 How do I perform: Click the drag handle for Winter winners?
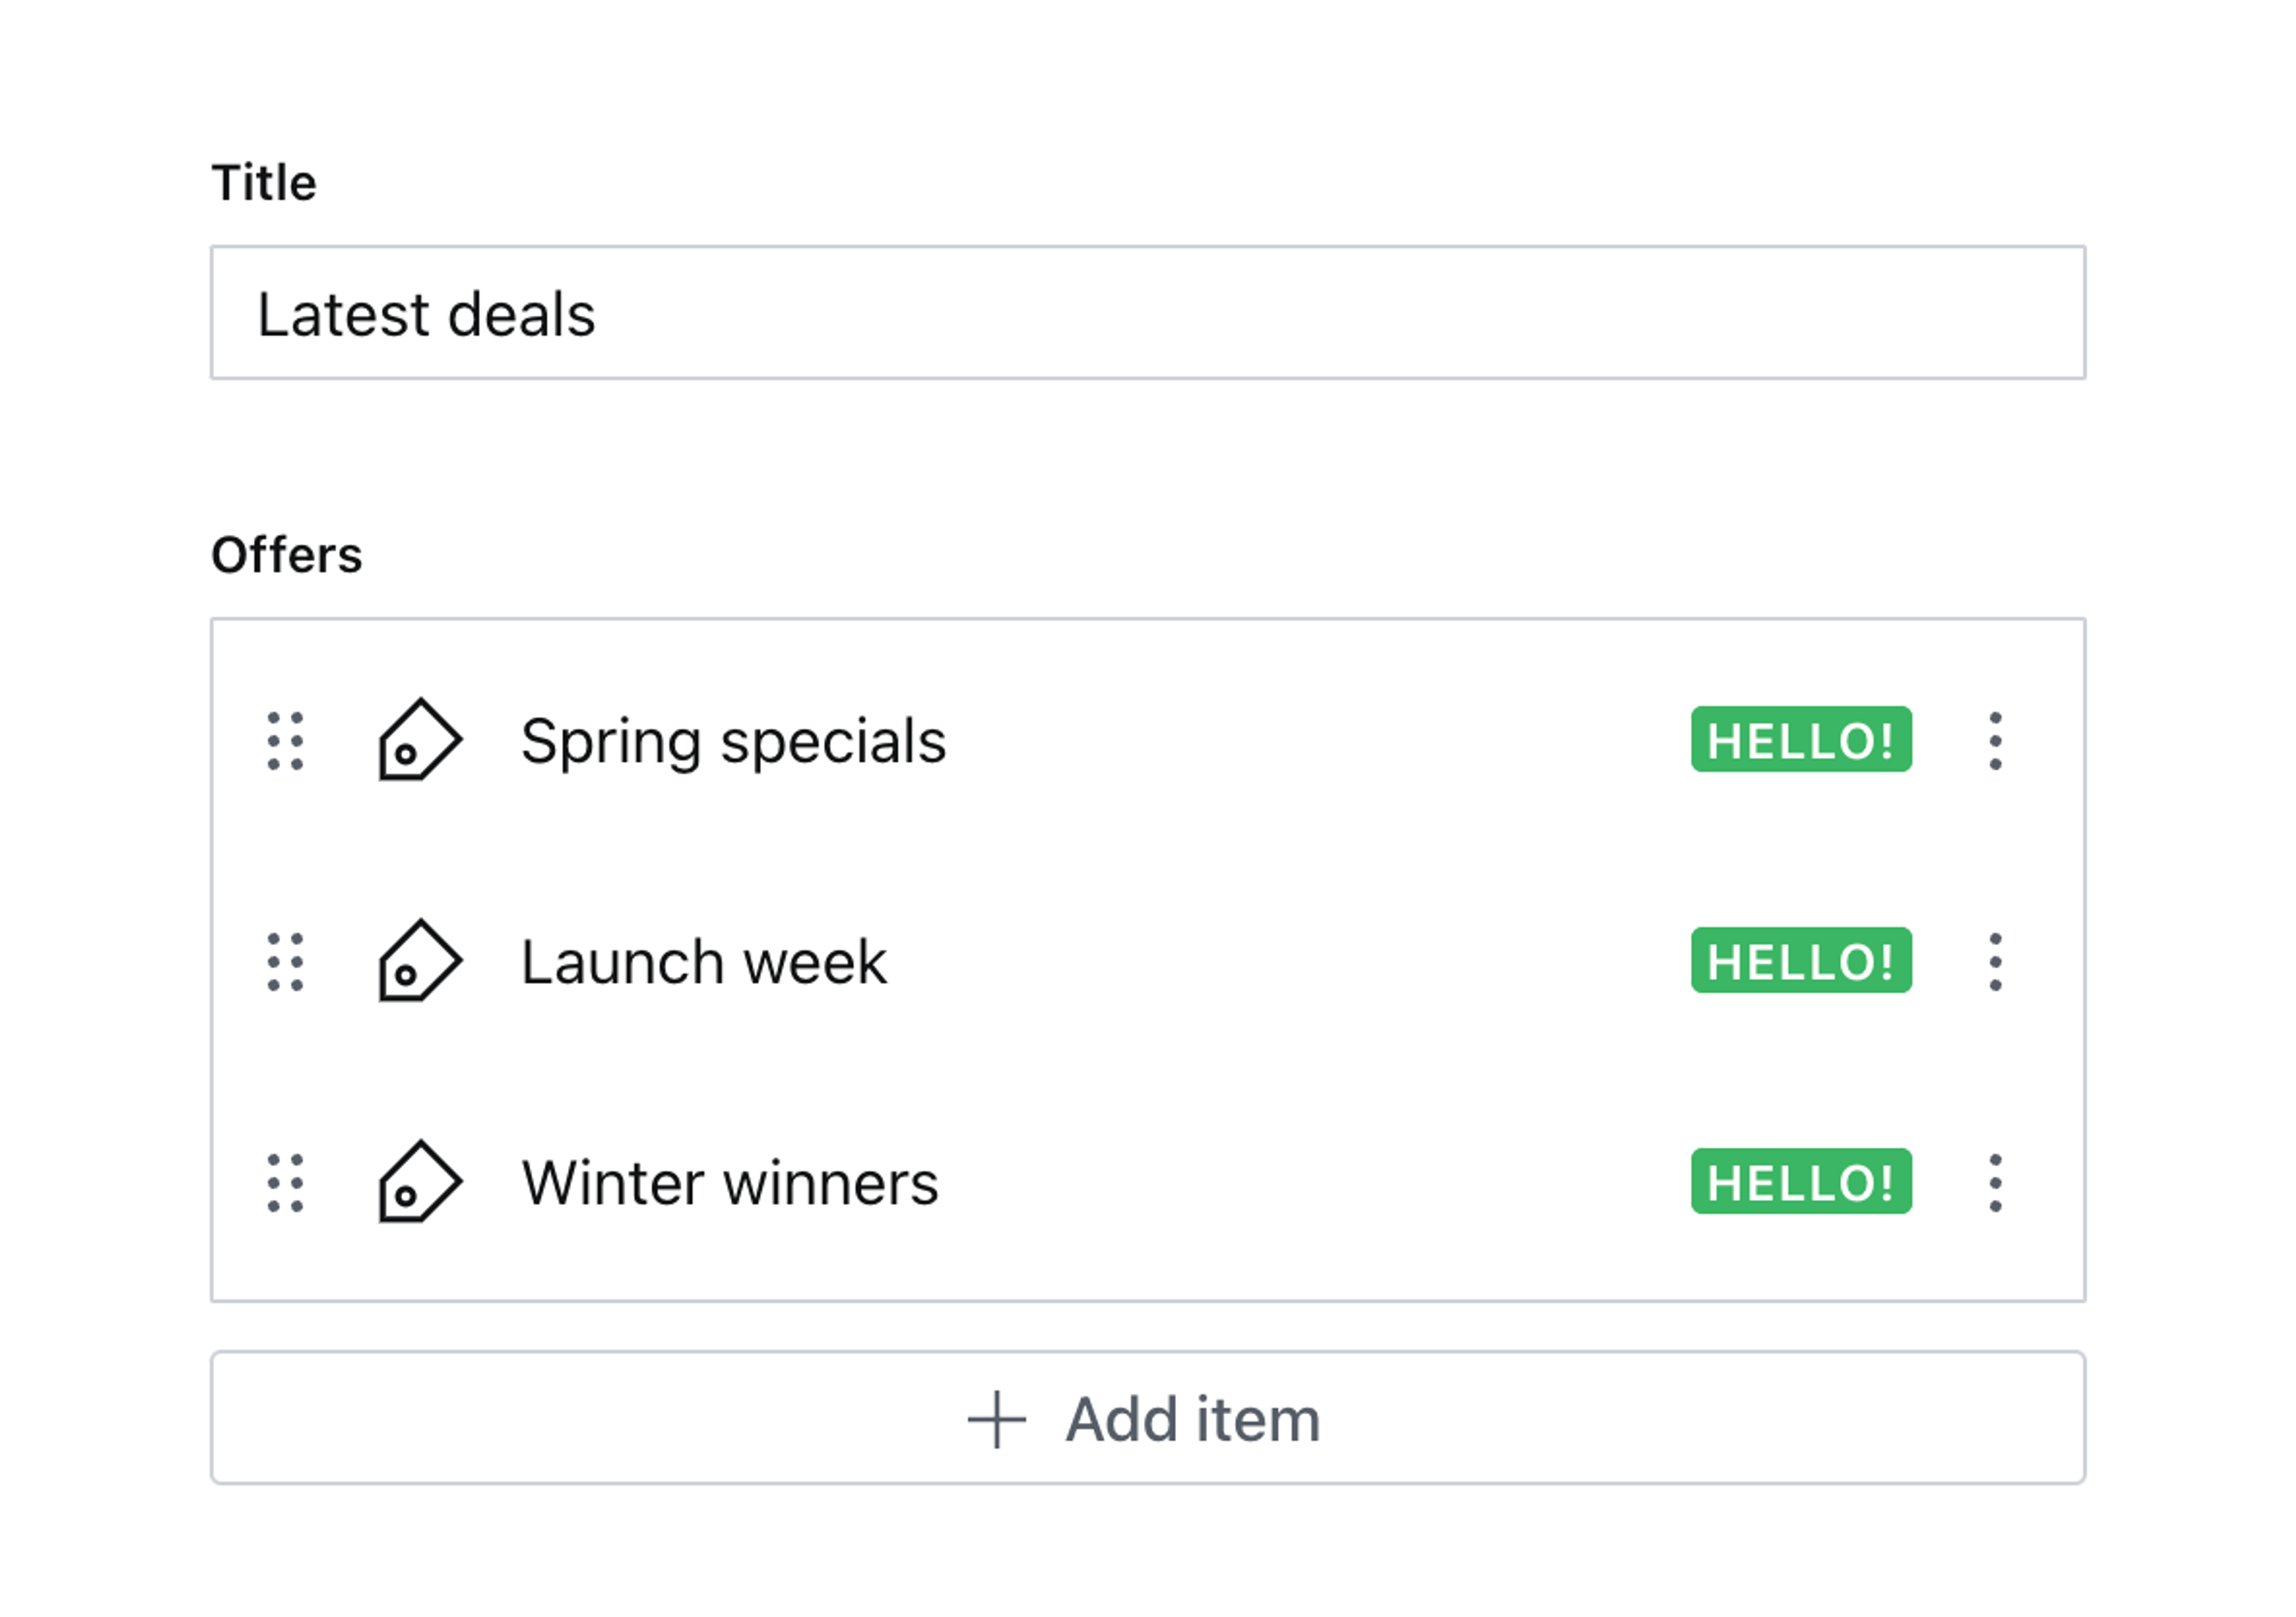pyautogui.click(x=285, y=1183)
